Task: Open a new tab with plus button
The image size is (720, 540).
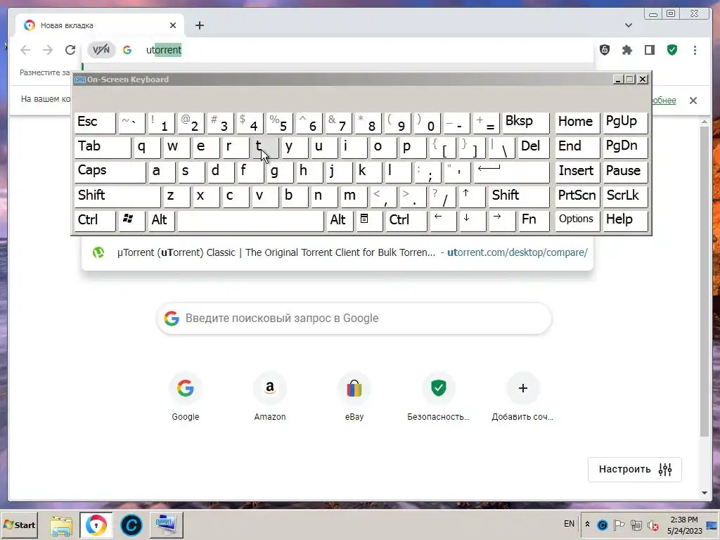Action: (x=199, y=25)
